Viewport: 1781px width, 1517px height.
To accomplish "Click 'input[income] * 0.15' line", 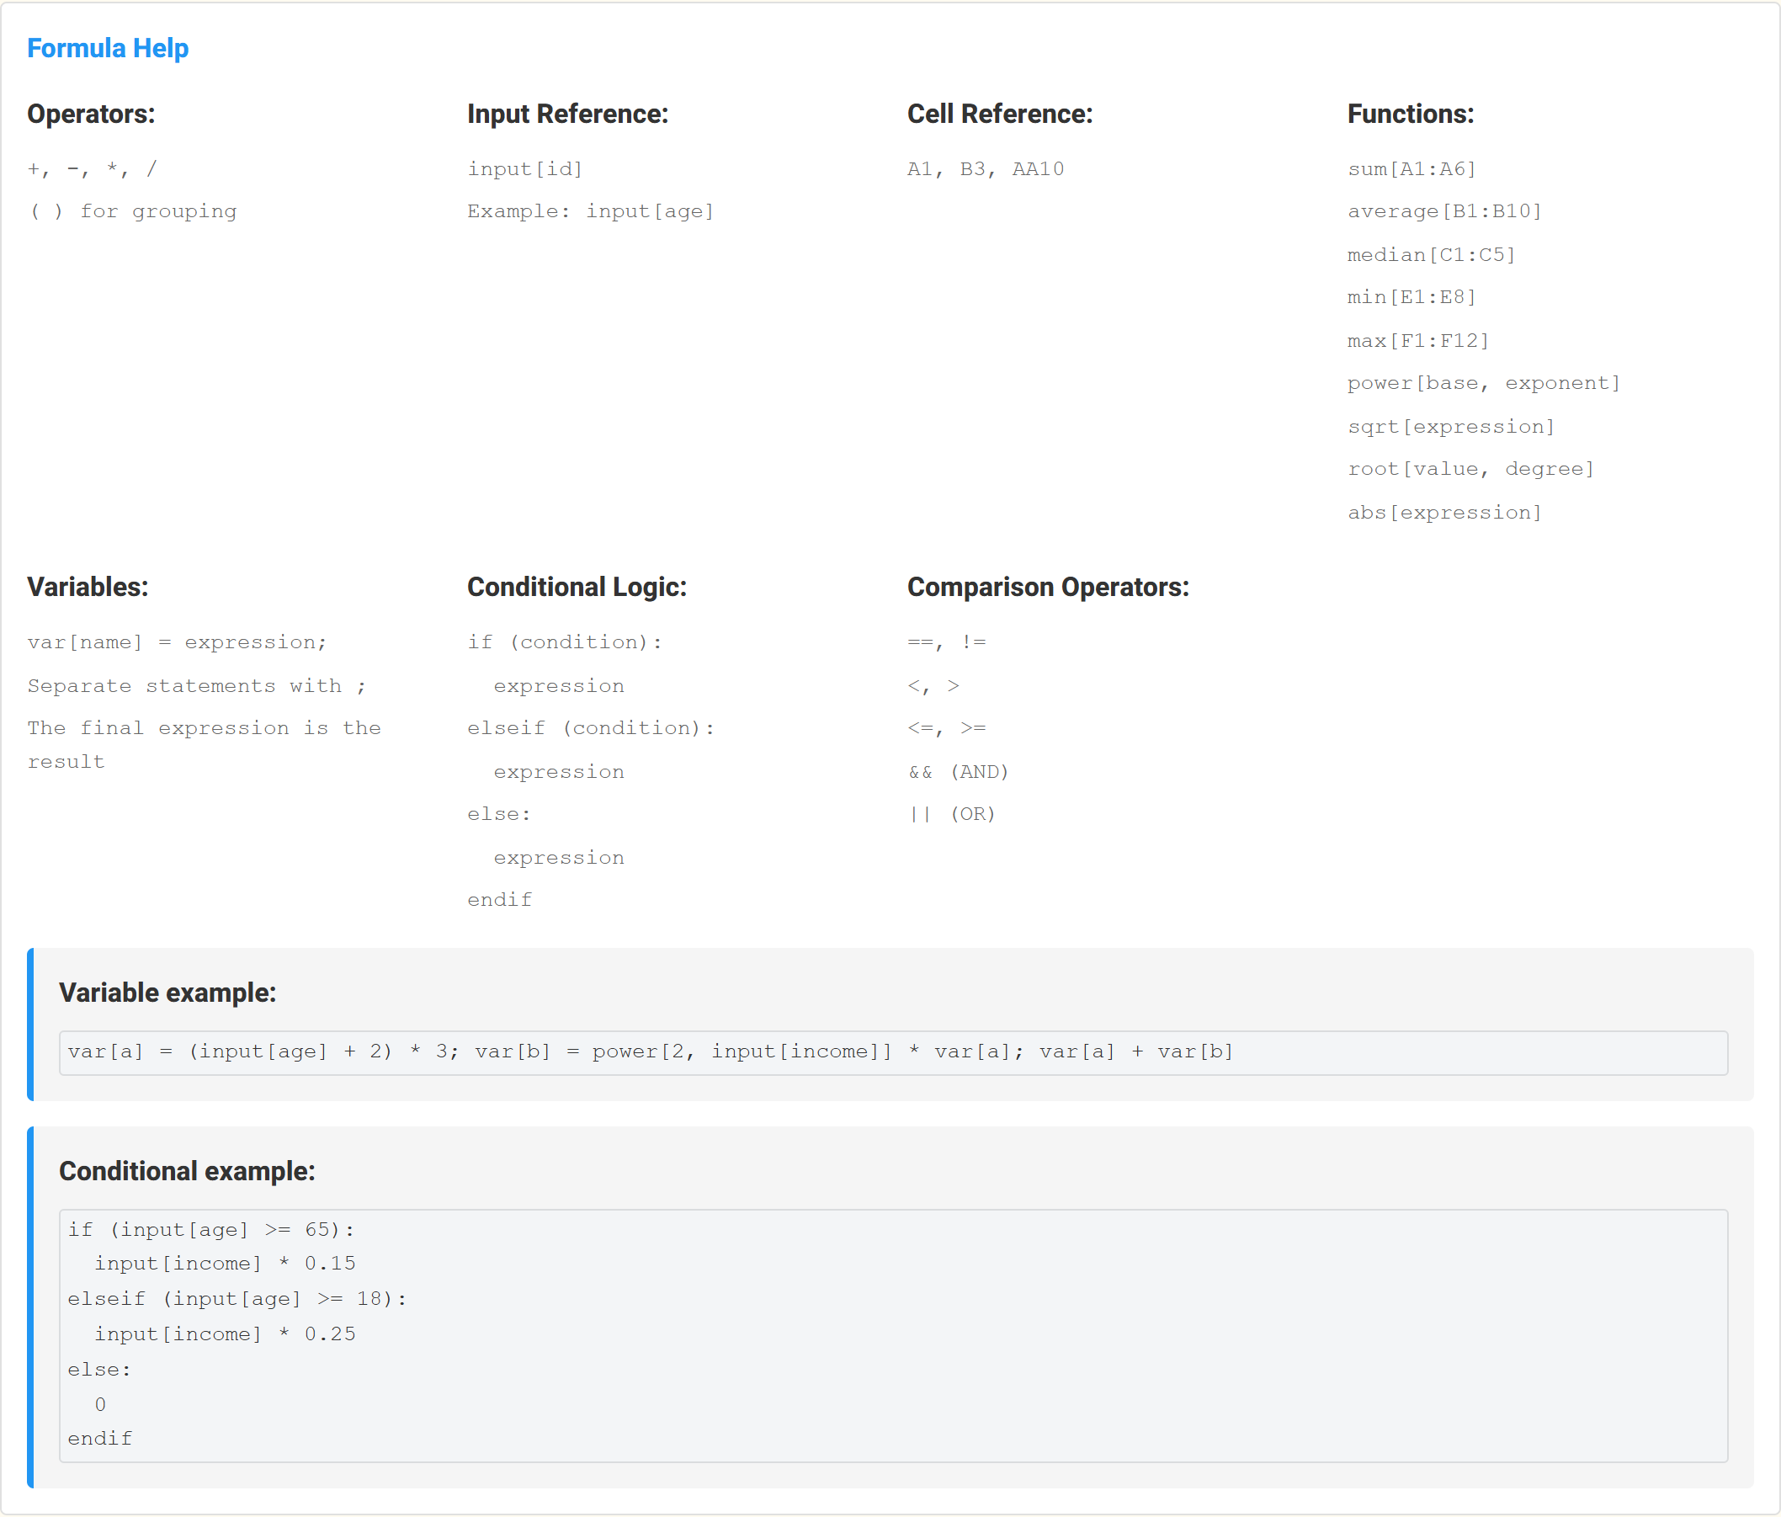I will coord(226,1264).
